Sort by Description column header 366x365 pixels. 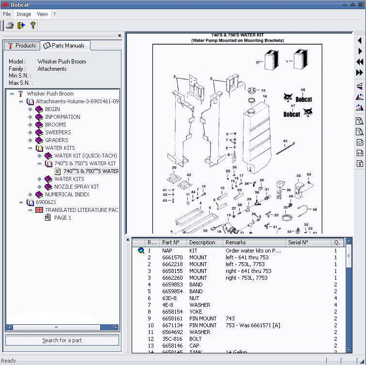204,242
